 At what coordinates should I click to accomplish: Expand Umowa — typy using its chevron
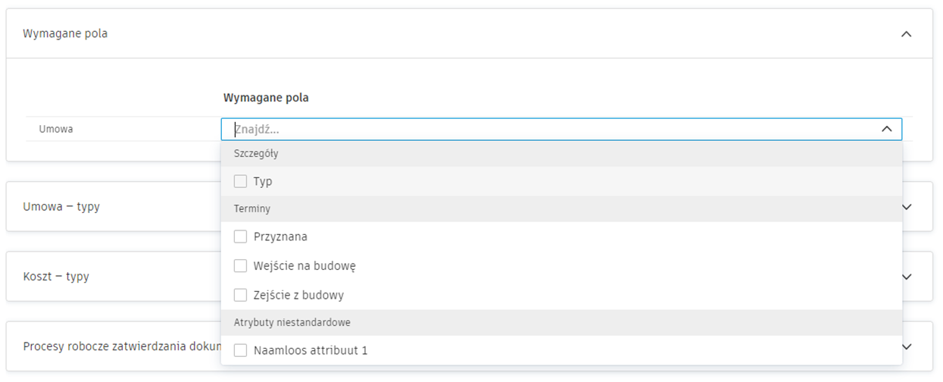coord(907,206)
